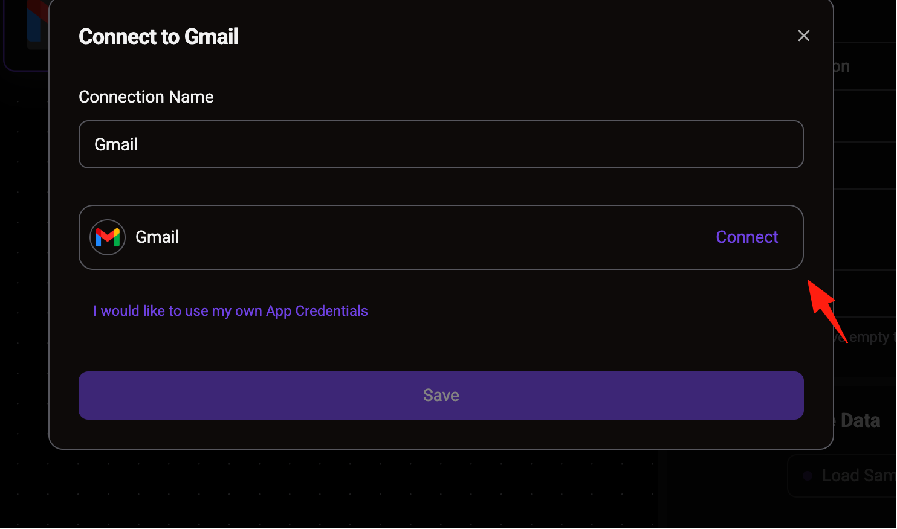Image resolution: width=897 pixels, height=529 pixels.
Task: Click the letter M in Gmail logo
Action: tap(108, 237)
